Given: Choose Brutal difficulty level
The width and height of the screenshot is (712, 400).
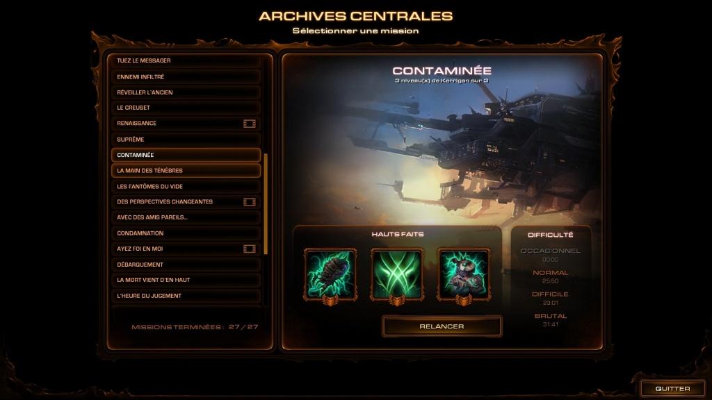Looking at the screenshot, I should coord(551,316).
